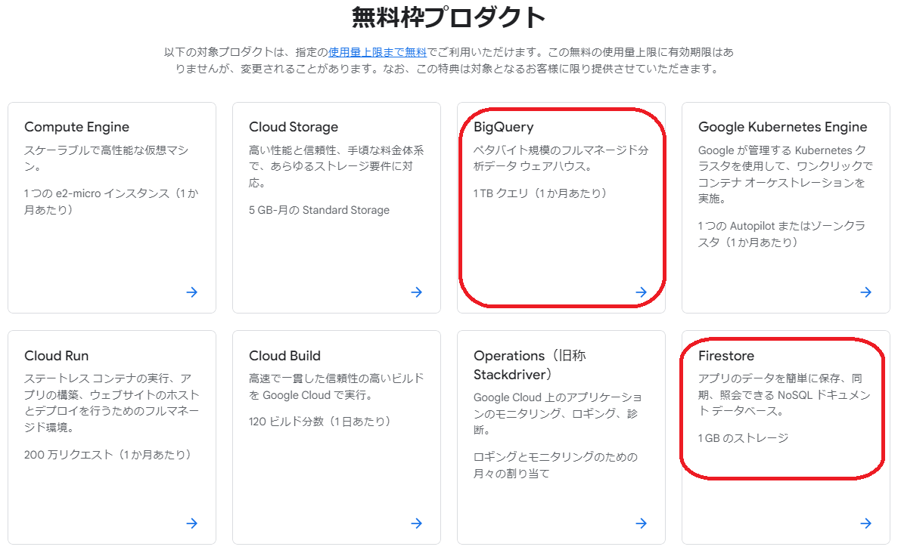Click the arrow icon on Cloud Build card
This screenshot has width=901, height=553.
(417, 524)
